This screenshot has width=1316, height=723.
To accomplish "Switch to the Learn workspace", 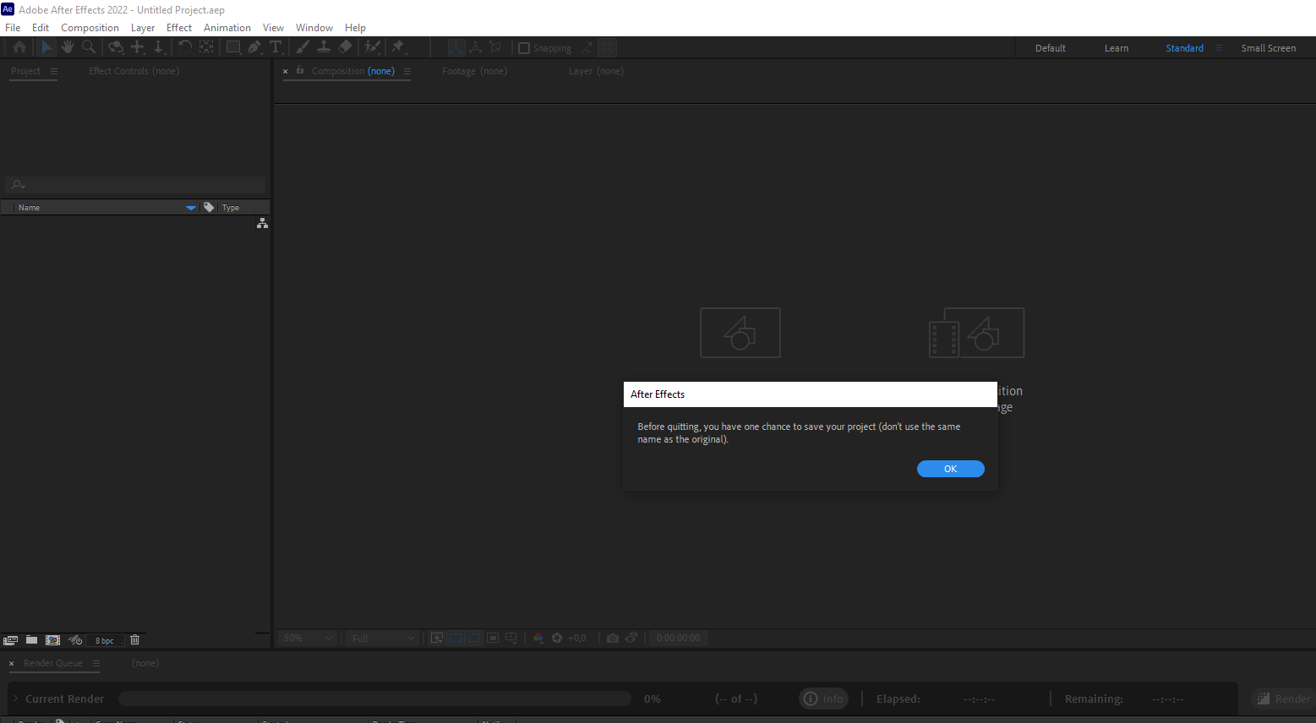I will [x=1116, y=47].
